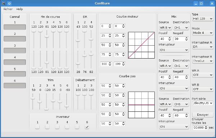Check Inverseur checkbox for channel 1

[x=37, y=127]
